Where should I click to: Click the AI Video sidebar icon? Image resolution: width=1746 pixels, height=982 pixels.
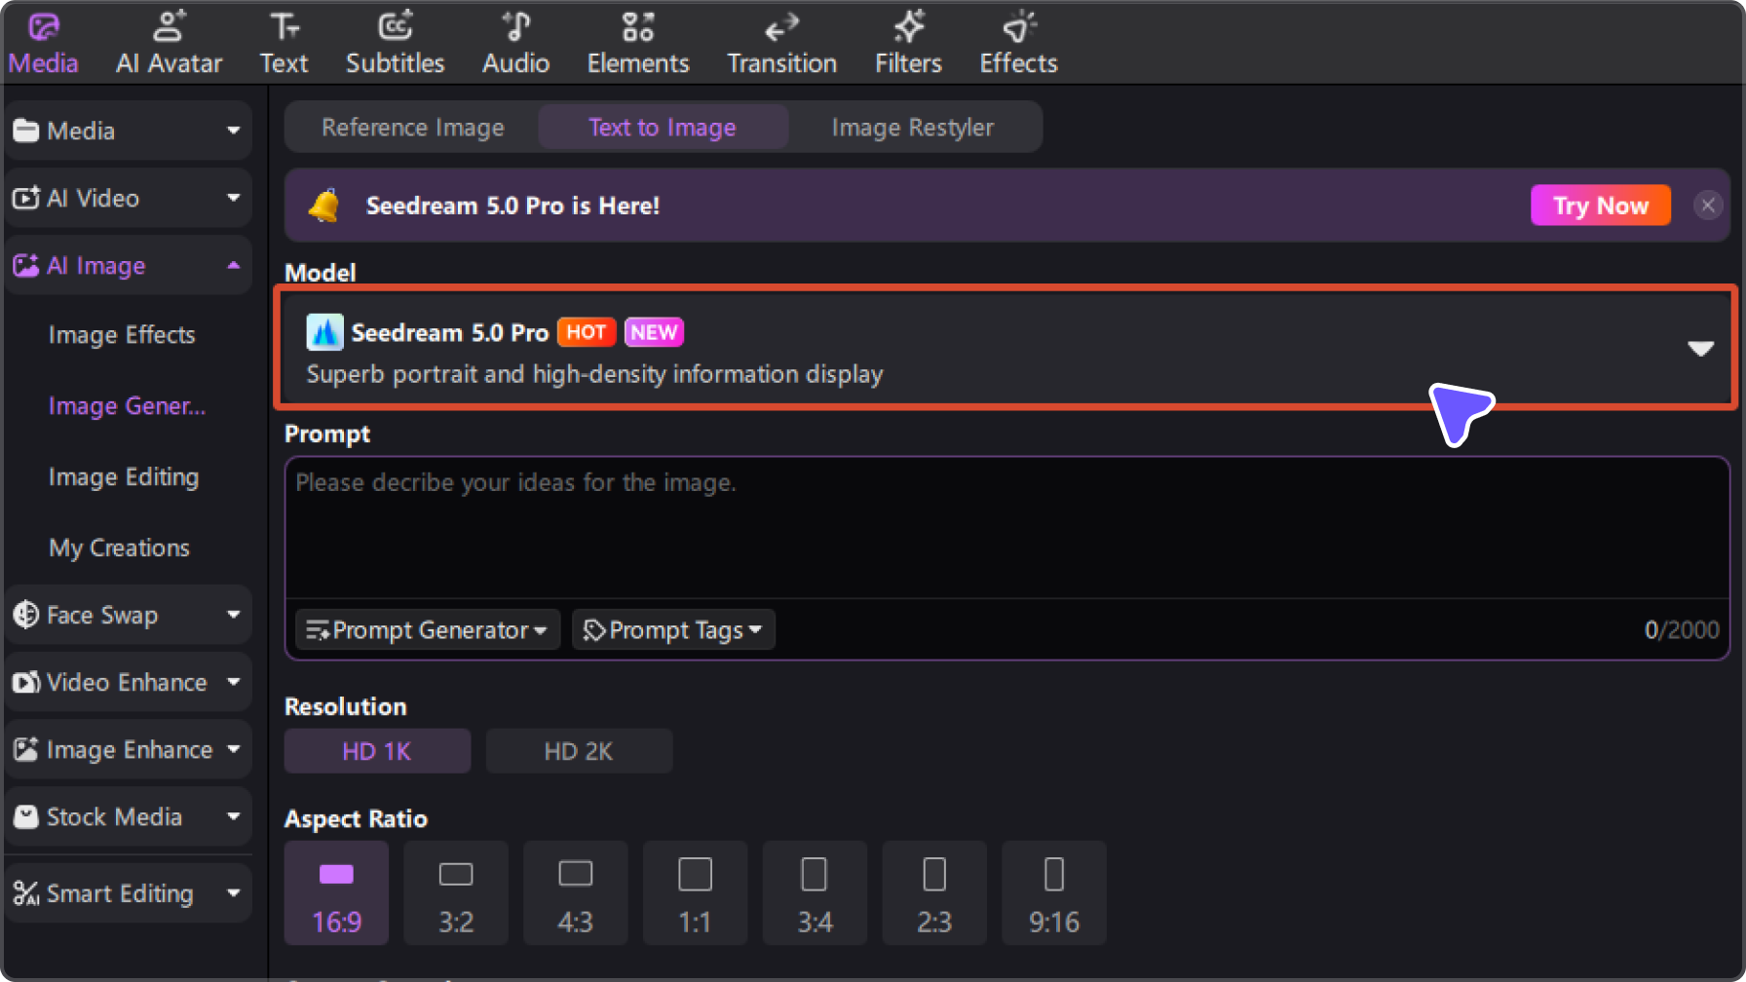pyautogui.click(x=25, y=198)
